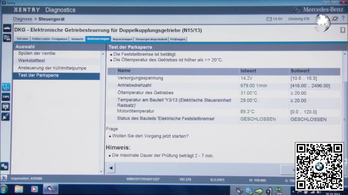Select Test der Parksperre entry
This screenshot has height=195, width=348.
(56, 75)
